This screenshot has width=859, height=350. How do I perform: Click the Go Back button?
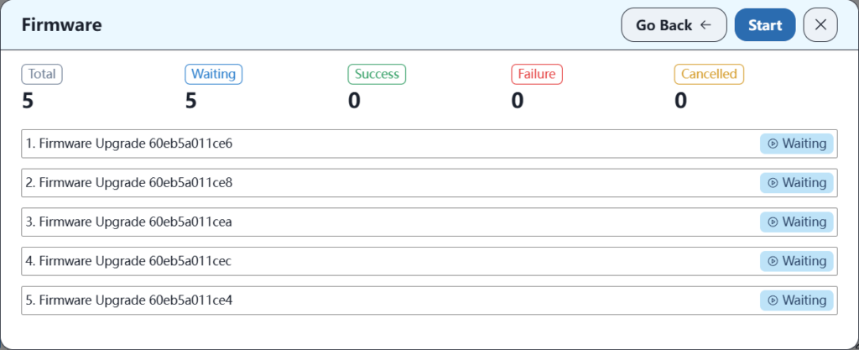[674, 25]
